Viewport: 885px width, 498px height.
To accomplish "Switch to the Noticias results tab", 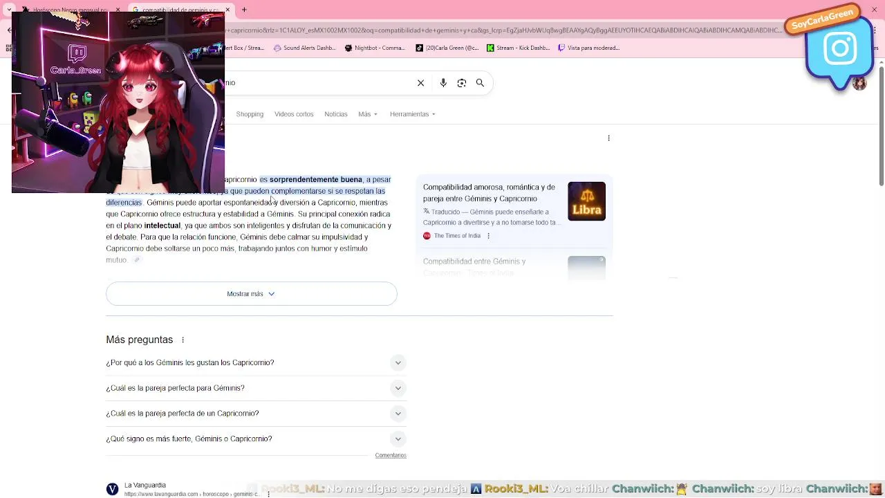I will coord(336,114).
